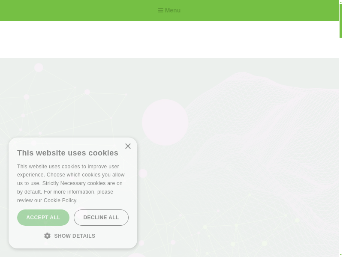Click the gear icon beside SHOW DETAILS

coord(47,236)
